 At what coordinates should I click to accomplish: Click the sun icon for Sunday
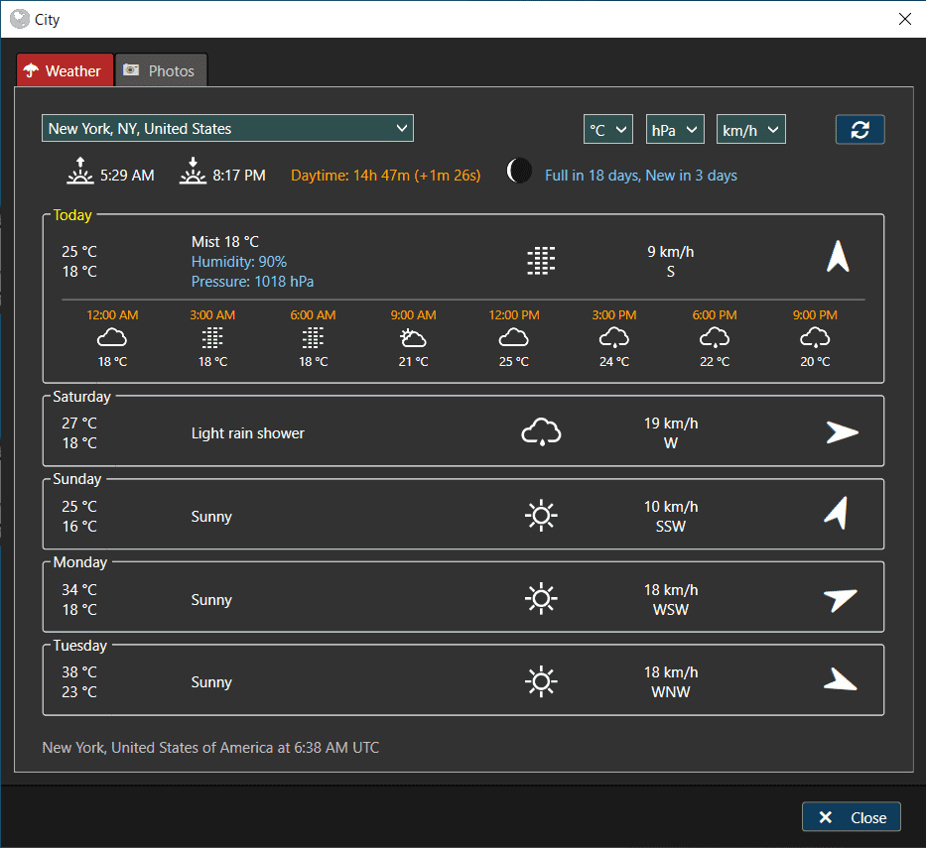[541, 516]
